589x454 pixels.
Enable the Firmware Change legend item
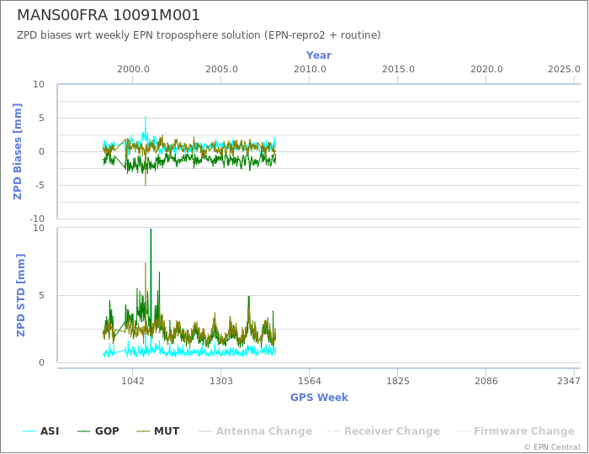click(515, 431)
